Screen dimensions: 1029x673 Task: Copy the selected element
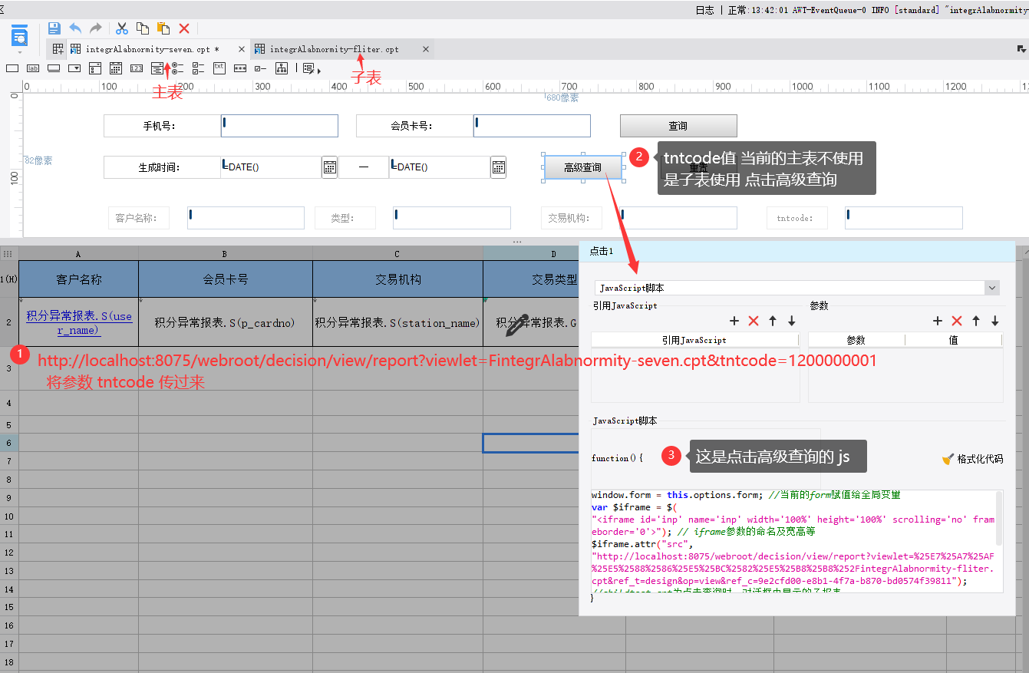pyautogui.click(x=143, y=28)
